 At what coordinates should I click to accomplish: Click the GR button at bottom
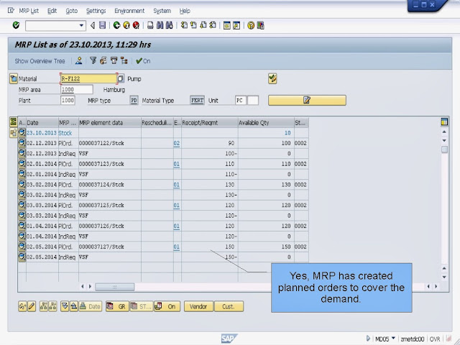(117, 306)
